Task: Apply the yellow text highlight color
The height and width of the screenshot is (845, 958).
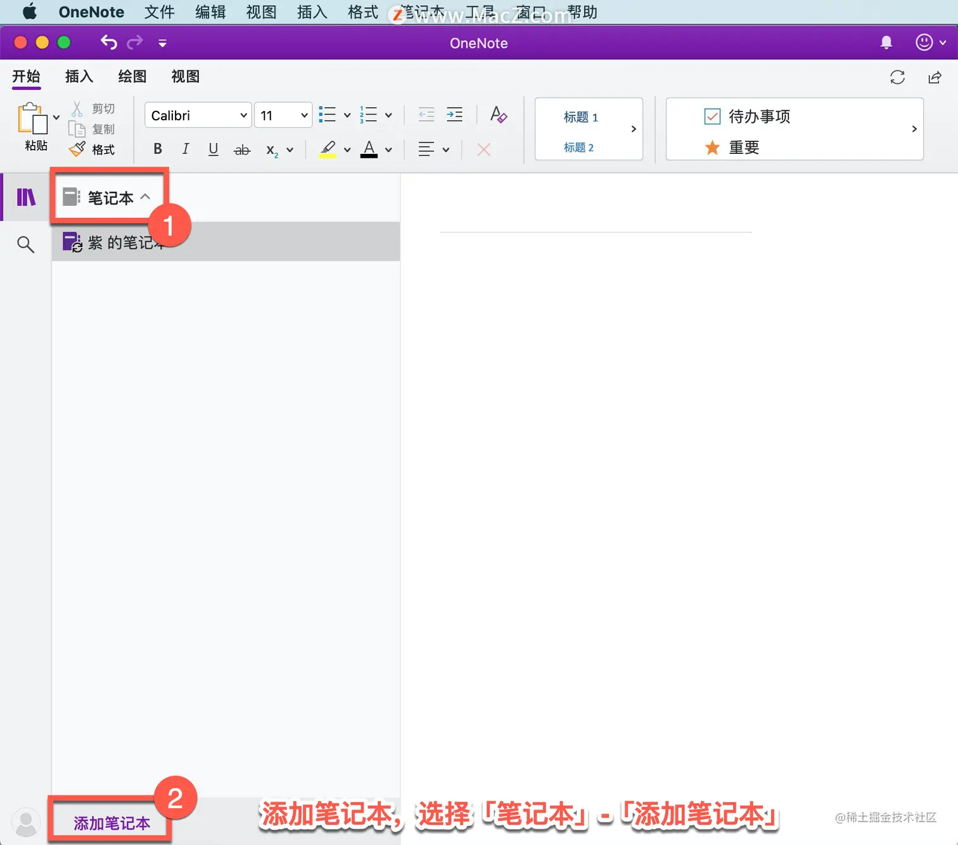Action: tap(328, 149)
